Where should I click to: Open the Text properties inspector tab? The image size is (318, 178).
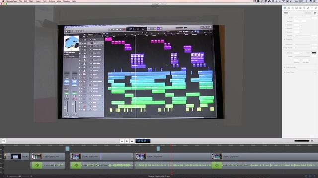pyautogui.click(x=312, y=8)
